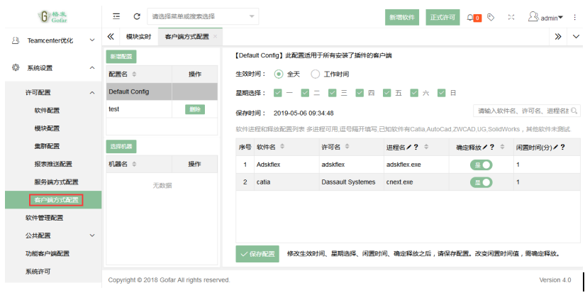Collapse the sidebar with the menu fold icon
Viewport: 585px width, 300px height.
point(116,16)
